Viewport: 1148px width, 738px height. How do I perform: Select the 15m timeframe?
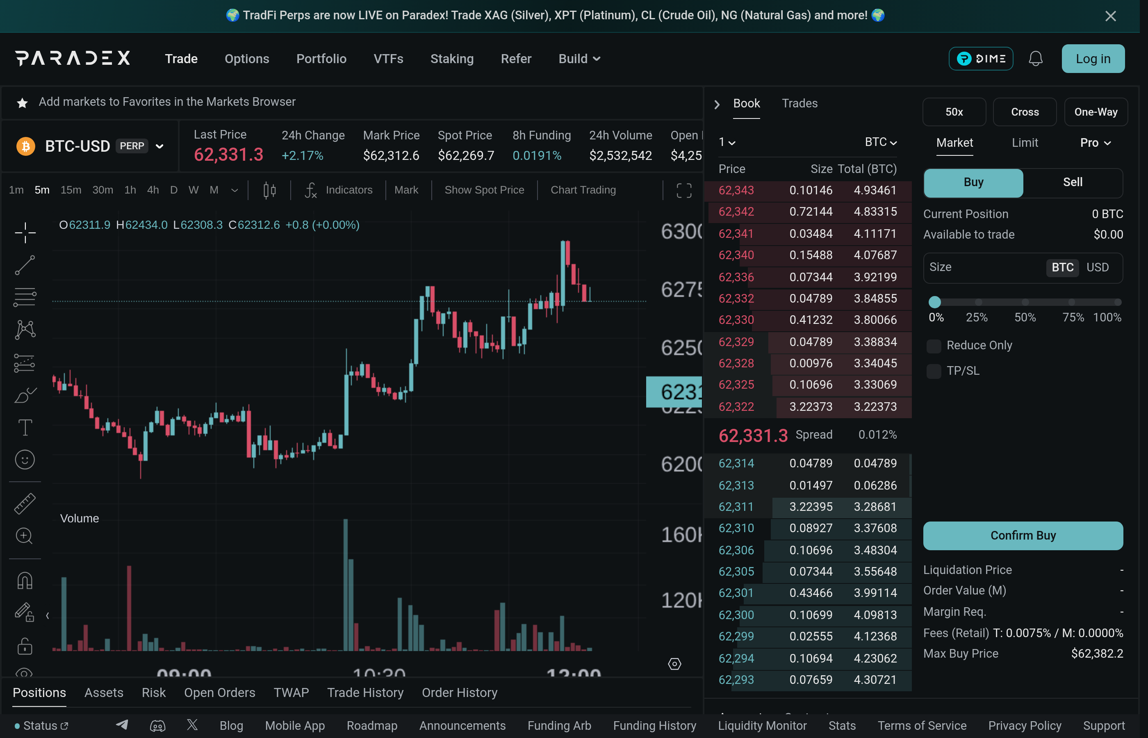tap(71, 190)
